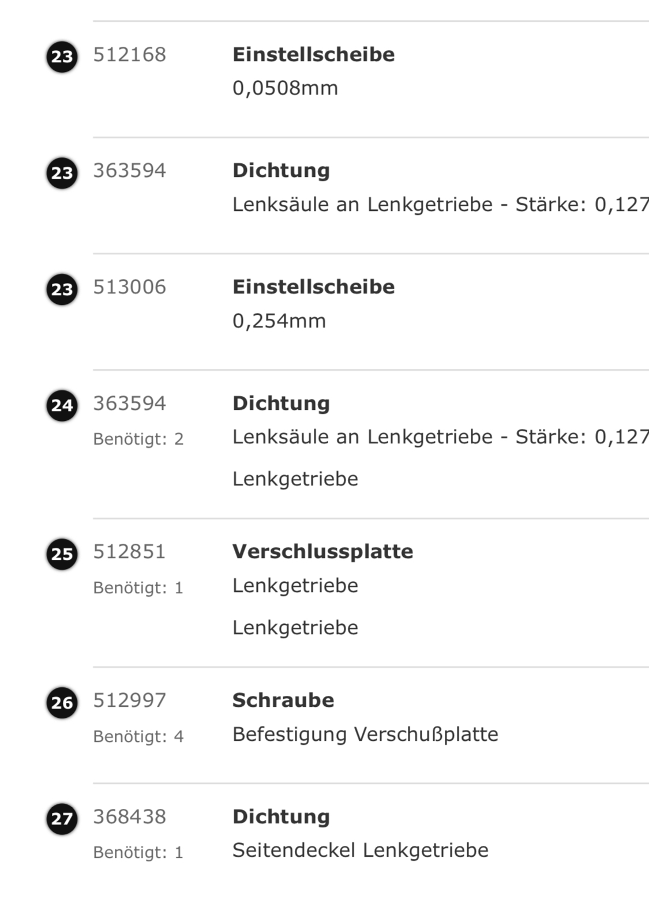This screenshot has width=649, height=919.
Task: Select the Einstellscheibe title above 0,0508mm
Action: click(313, 55)
